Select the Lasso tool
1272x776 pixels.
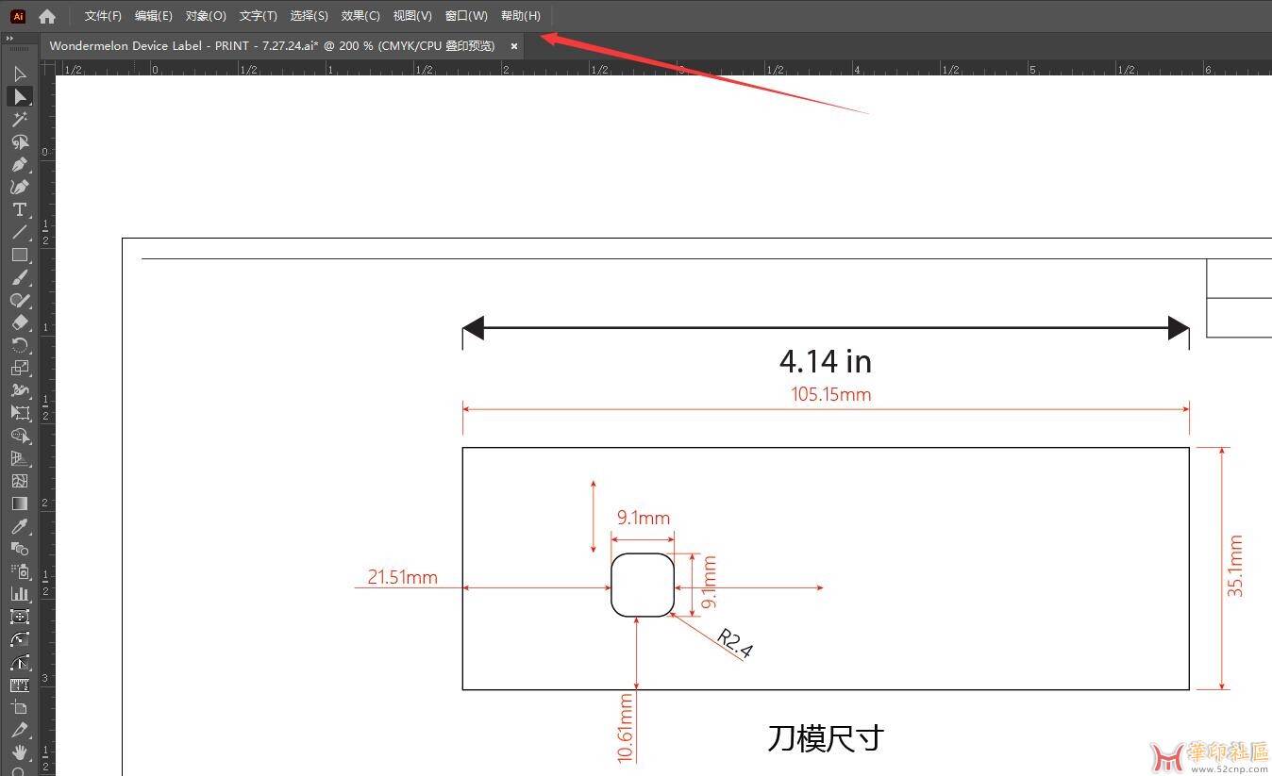[x=20, y=141]
